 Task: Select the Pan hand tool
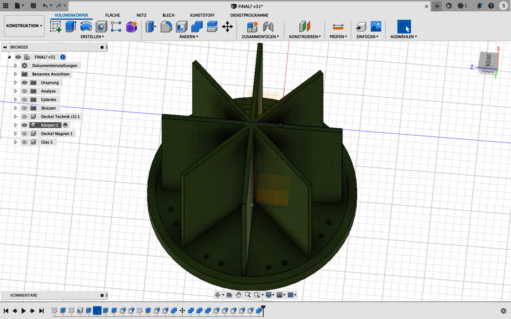pyautogui.click(x=238, y=295)
